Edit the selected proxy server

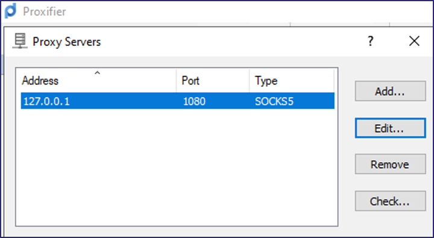click(390, 128)
